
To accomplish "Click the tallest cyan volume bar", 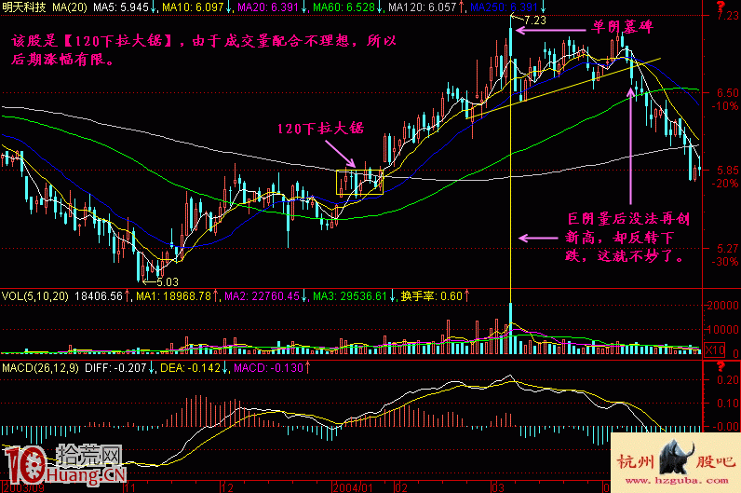I will click(510, 328).
